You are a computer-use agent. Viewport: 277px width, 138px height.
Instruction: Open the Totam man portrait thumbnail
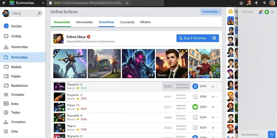(x=172, y=64)
